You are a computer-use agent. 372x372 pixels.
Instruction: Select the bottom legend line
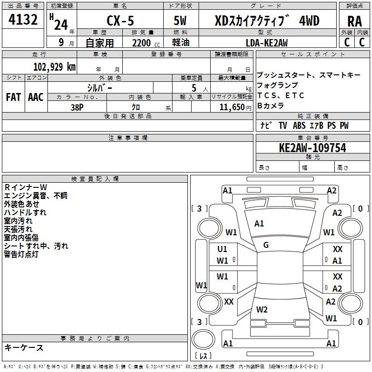point(163,367)
